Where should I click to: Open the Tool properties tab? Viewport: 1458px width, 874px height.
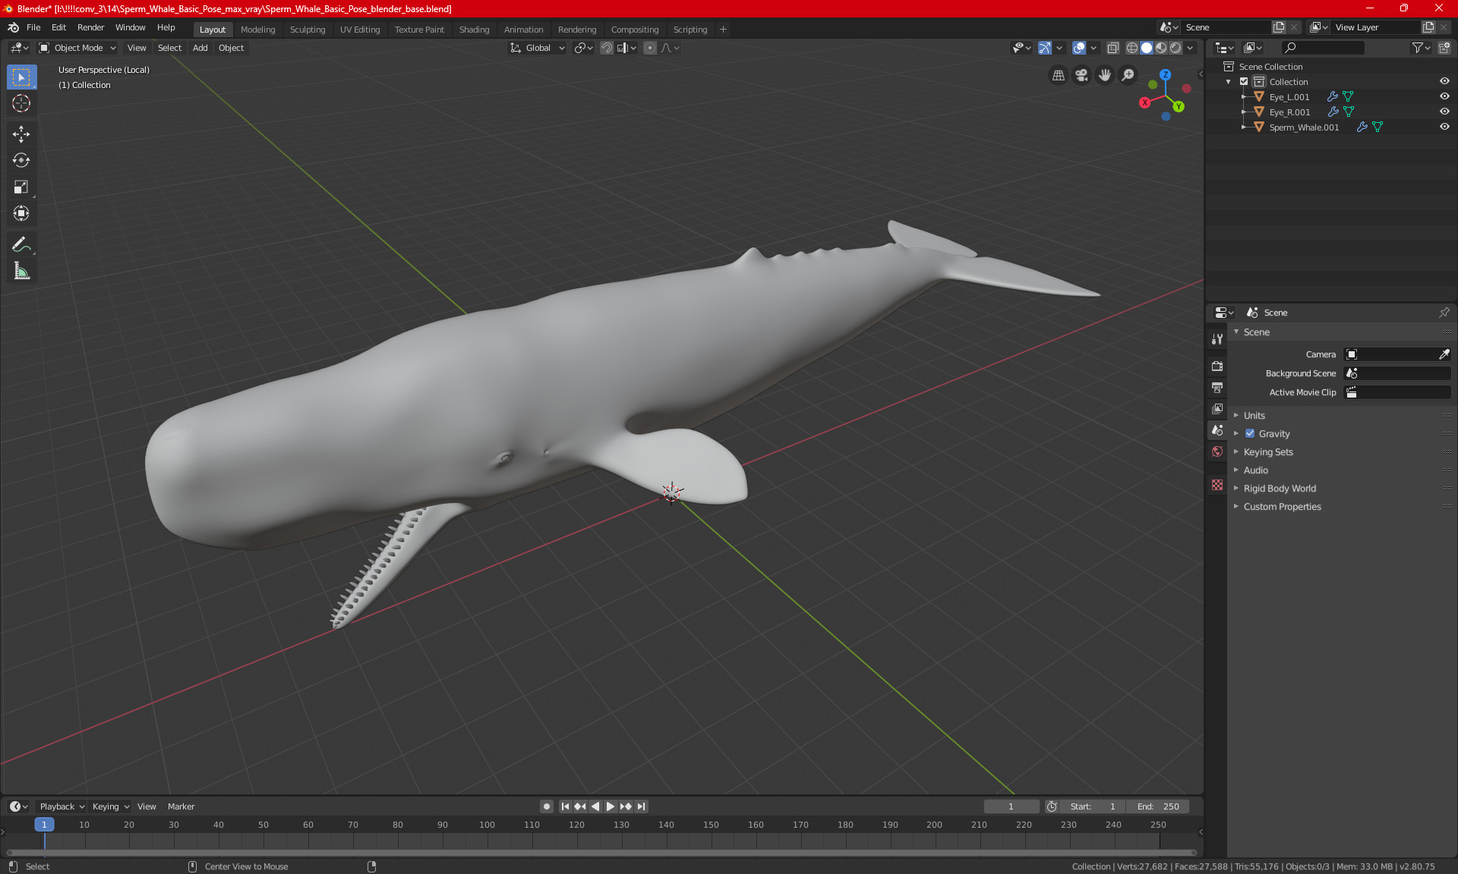click(x=1217, y=339)
